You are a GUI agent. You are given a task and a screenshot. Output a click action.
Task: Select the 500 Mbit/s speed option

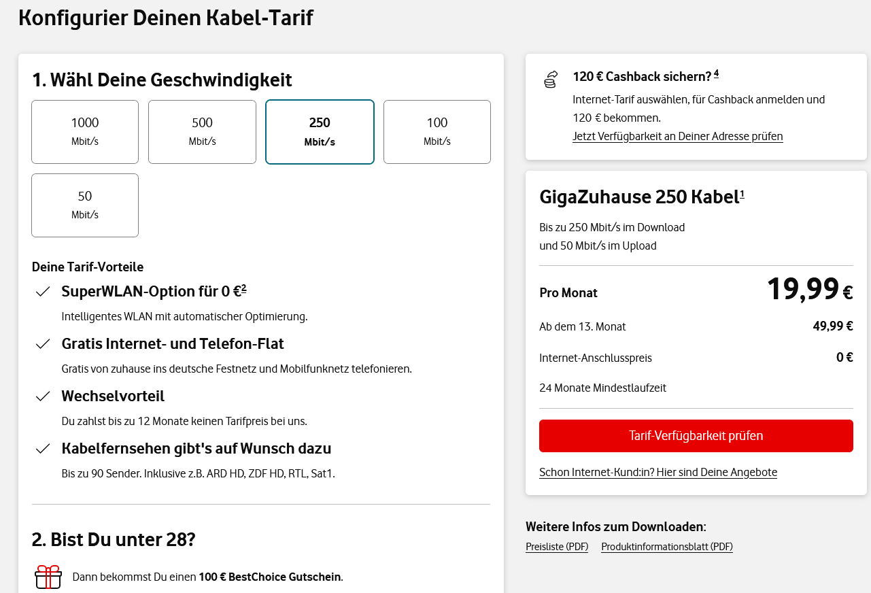pos(202,132)
